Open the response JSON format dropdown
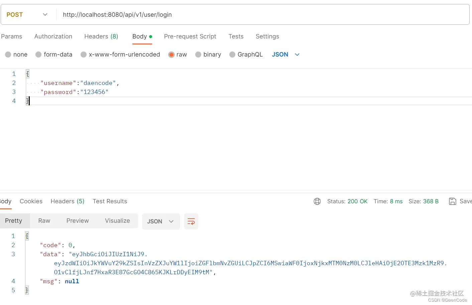The image size is (472, 305). point(161,221)
